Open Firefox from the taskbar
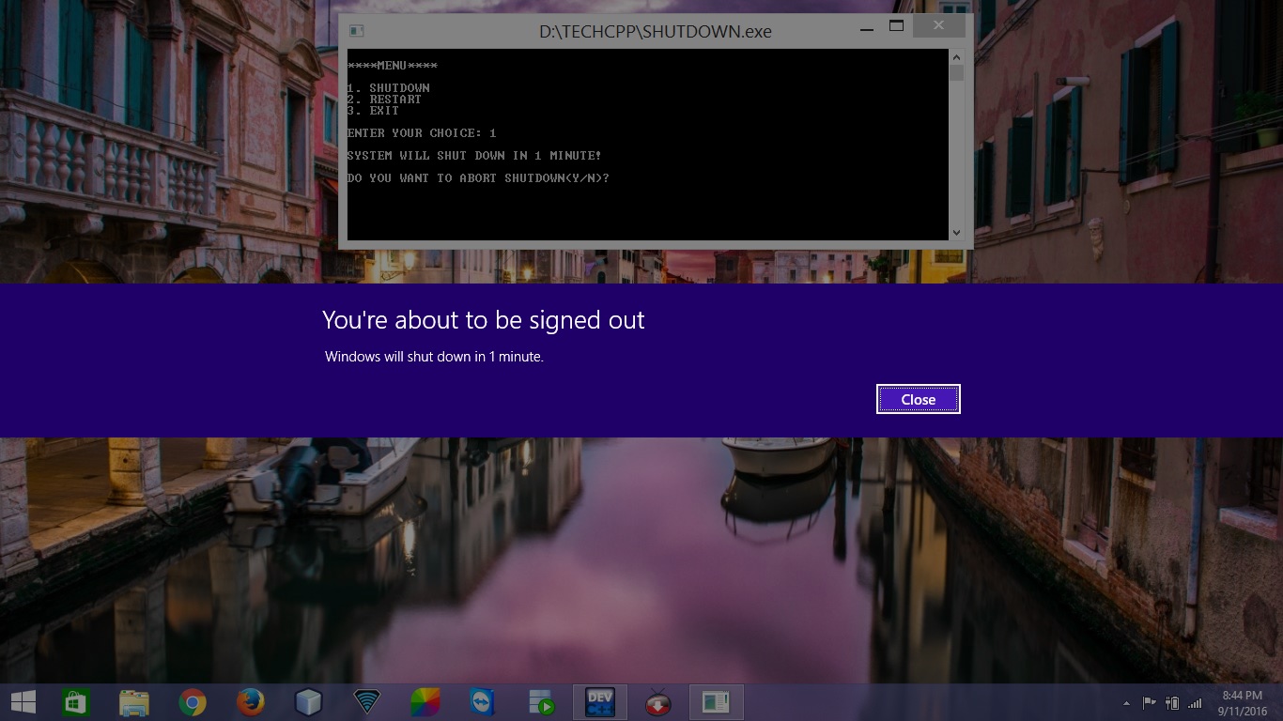This screenshot has height=721, width=1283. pos(250,701)
